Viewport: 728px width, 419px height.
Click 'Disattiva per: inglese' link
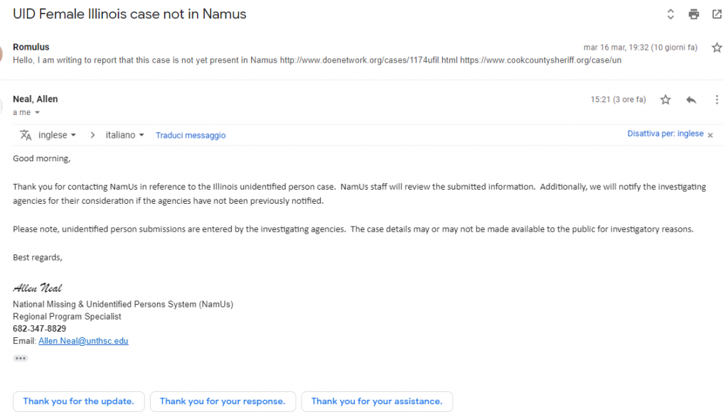(665, 134)
